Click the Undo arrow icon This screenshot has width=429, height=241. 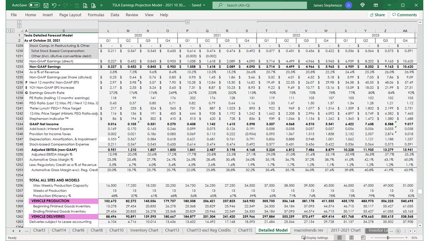click(54, 5)
